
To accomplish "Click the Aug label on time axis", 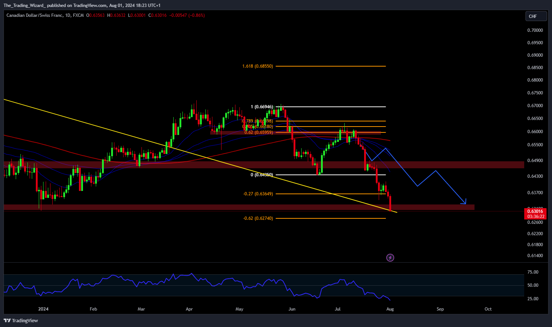I will click(x=390, y=309).
